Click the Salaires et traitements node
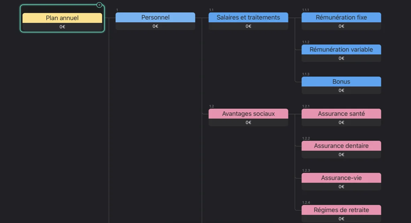Viewport: 411px width, 223px height. 248,17
